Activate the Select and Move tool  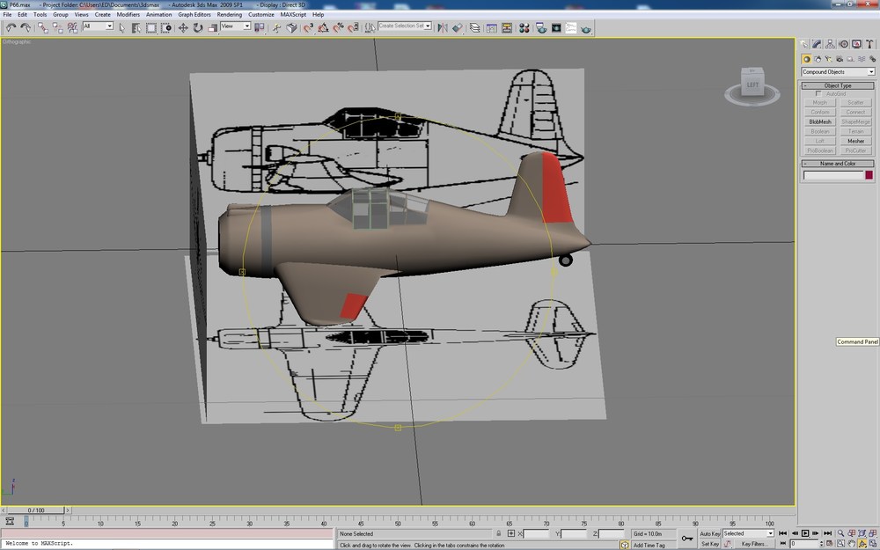(183, 27)
